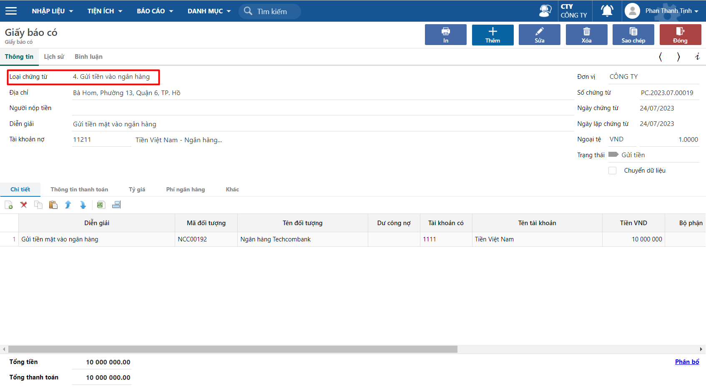Click the Phân bổ link
This screenshot has height=389, width=706.
[x=687, y=362]
